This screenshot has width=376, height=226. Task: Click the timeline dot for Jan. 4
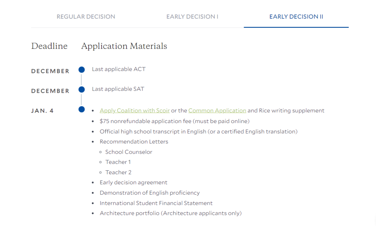pos(82,110)
